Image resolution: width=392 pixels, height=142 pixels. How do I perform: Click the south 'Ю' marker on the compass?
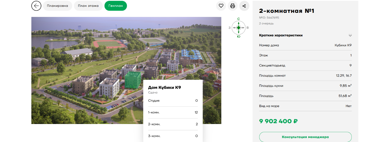238,37
